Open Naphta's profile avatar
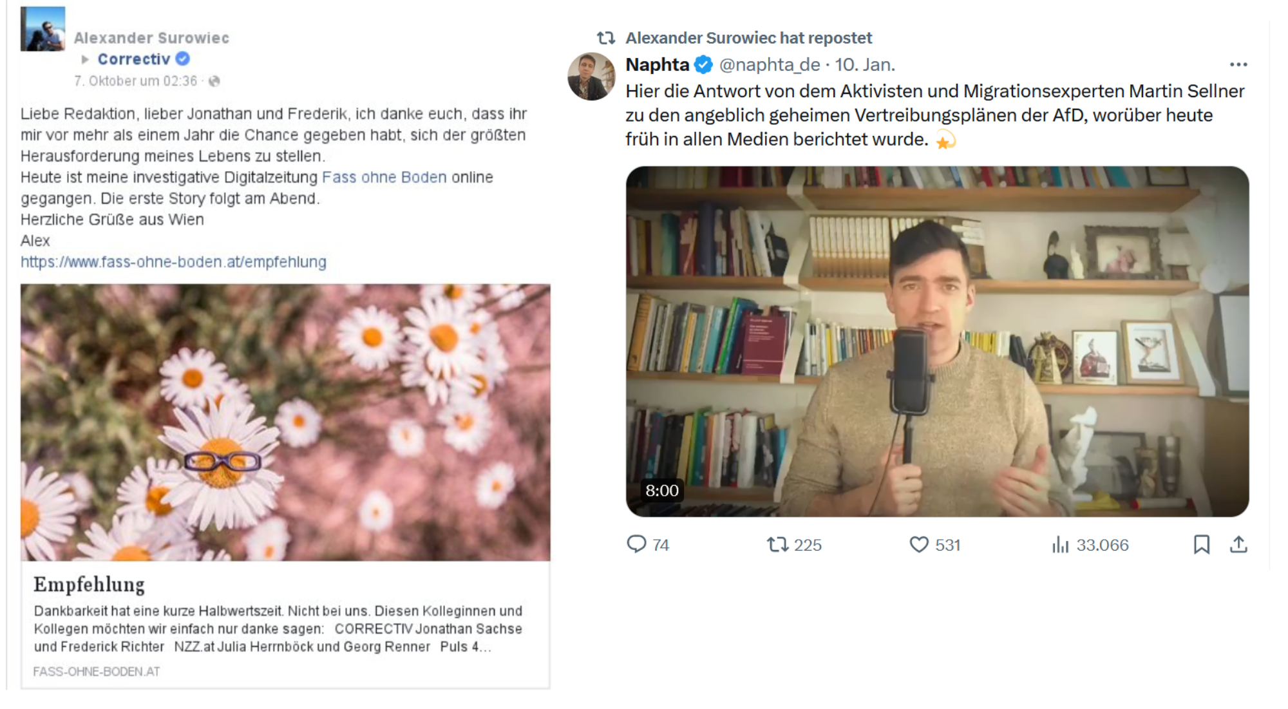 pos(591,77)
